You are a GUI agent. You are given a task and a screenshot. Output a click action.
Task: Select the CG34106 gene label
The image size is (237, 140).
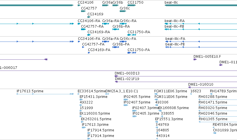pos(85,3)
